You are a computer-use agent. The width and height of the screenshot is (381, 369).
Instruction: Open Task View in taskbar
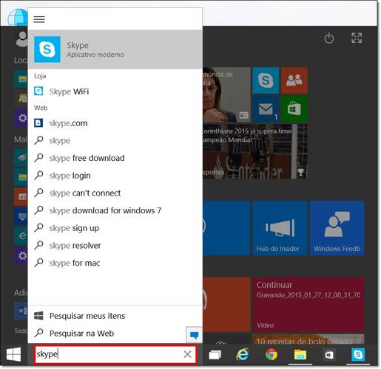[x=215, y=355]
